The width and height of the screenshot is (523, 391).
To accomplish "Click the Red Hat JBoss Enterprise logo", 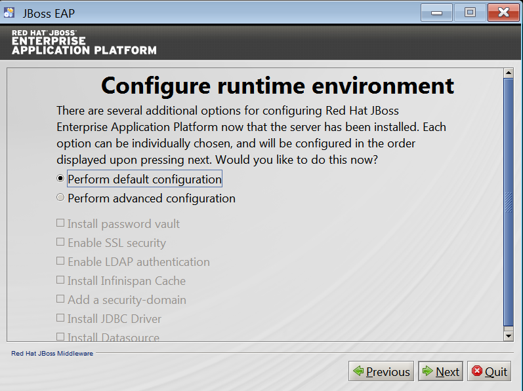I will (x=84, y=42).
